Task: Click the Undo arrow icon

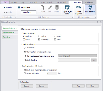Action: 5,8
